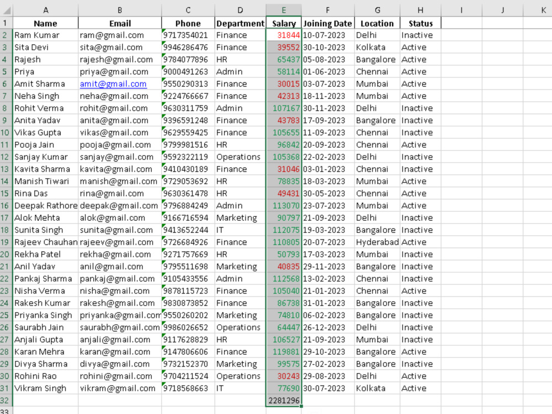Select the Vikas Gupta name cell
552x414 pixels.
coord(45,132)
